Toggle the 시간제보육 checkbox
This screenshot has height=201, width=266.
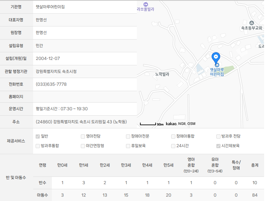click(x=218, y=146)
